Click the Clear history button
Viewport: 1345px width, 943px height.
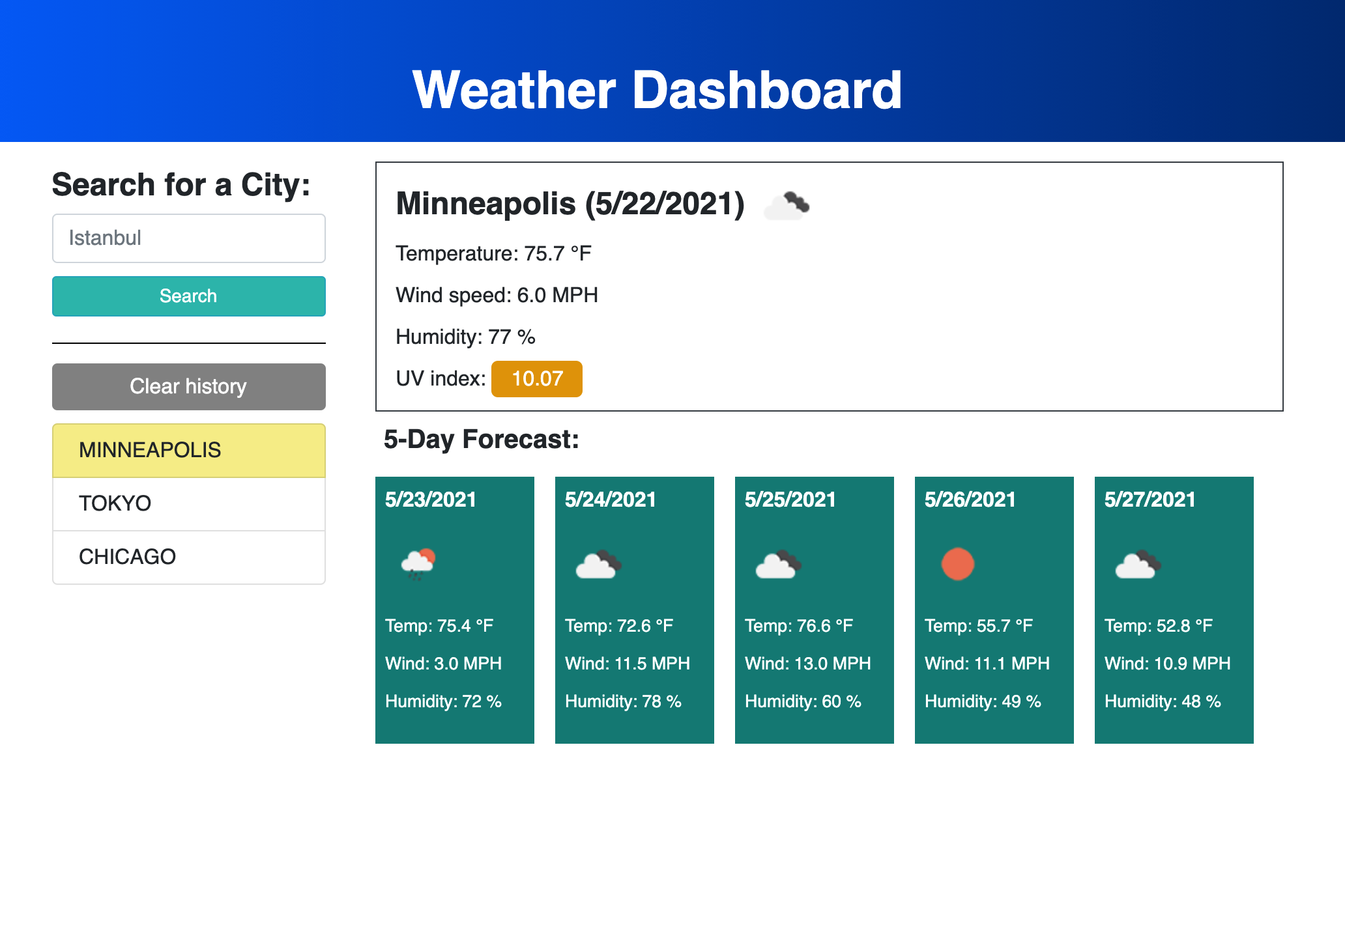point(188,386)
